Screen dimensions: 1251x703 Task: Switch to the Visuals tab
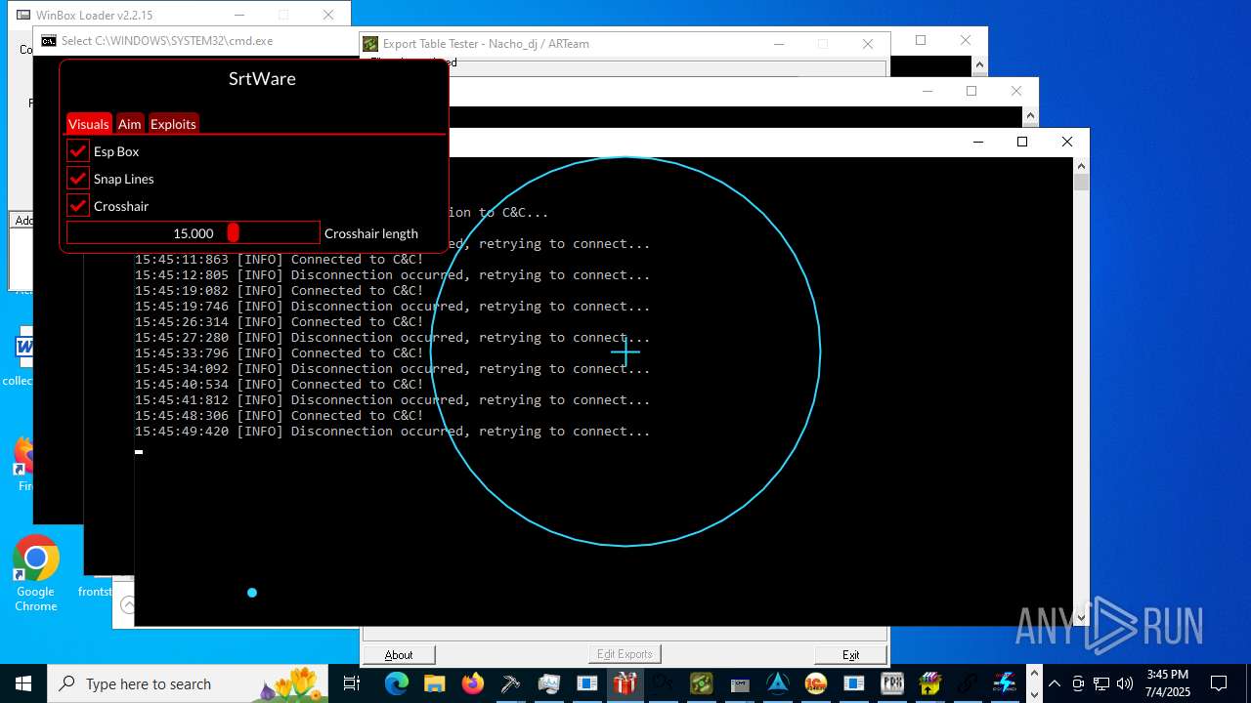pyautogui.click(x=89, y=124)
